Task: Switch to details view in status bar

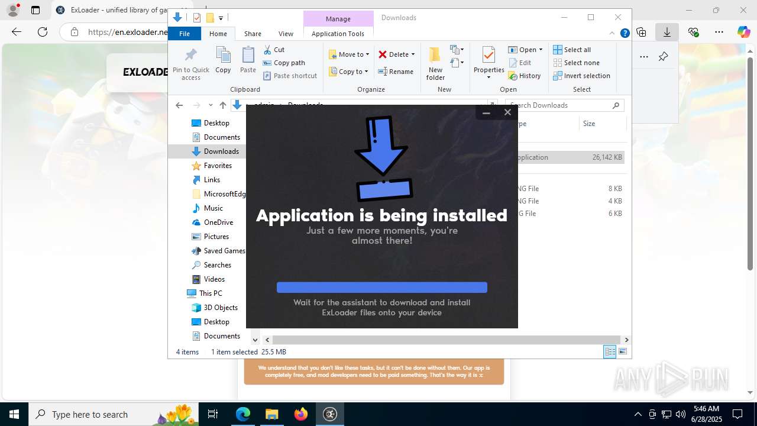Action: [x=610, y=352]
